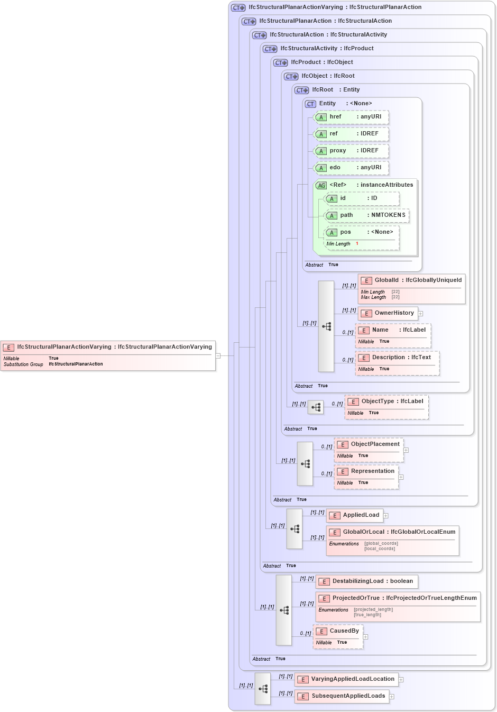
Task: Click the E icon on DestabilizingLoad : boolean
Action: tap(324, 581)
